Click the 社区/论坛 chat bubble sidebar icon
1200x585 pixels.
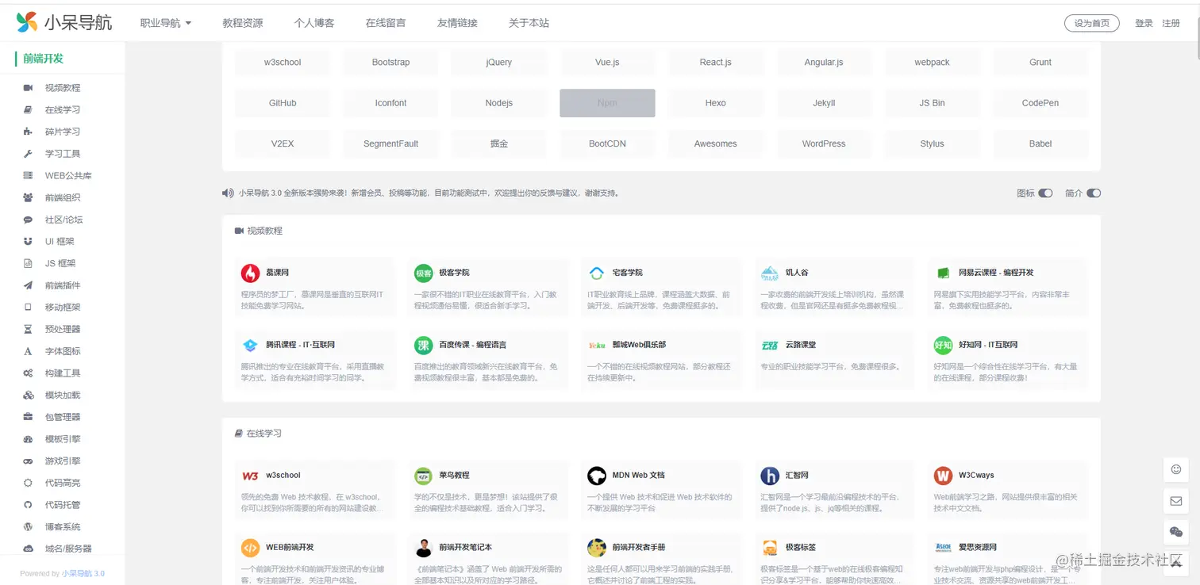tap(28, 220)
